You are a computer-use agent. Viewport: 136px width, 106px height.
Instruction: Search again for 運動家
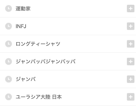pos(23,8)
